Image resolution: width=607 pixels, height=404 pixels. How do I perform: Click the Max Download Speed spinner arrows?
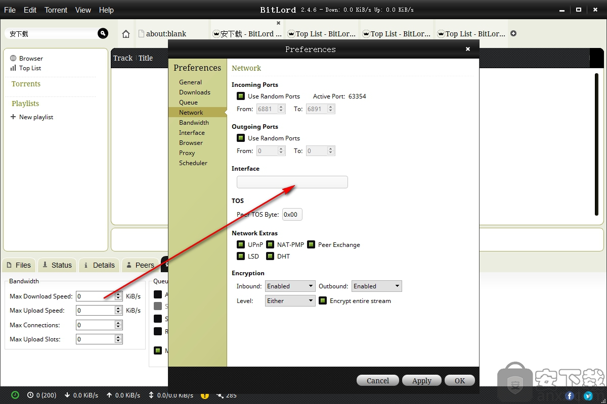coord(118,296)
